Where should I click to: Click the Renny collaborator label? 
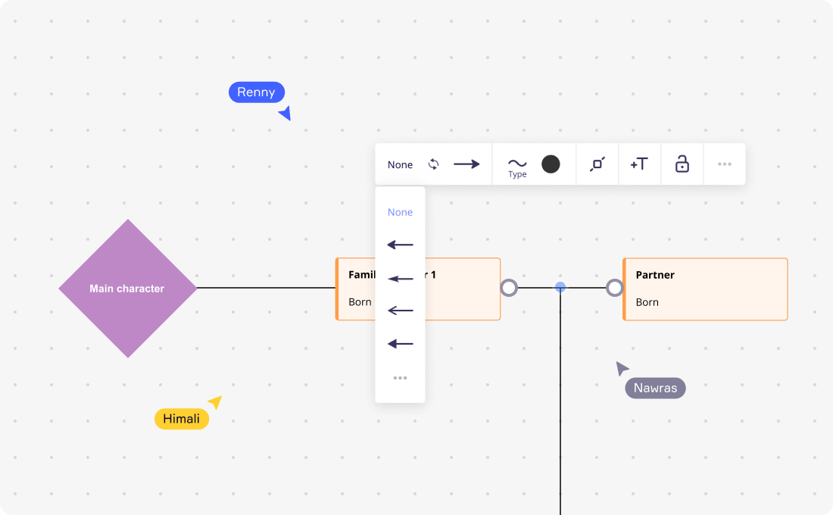click(x=256, y=92)
